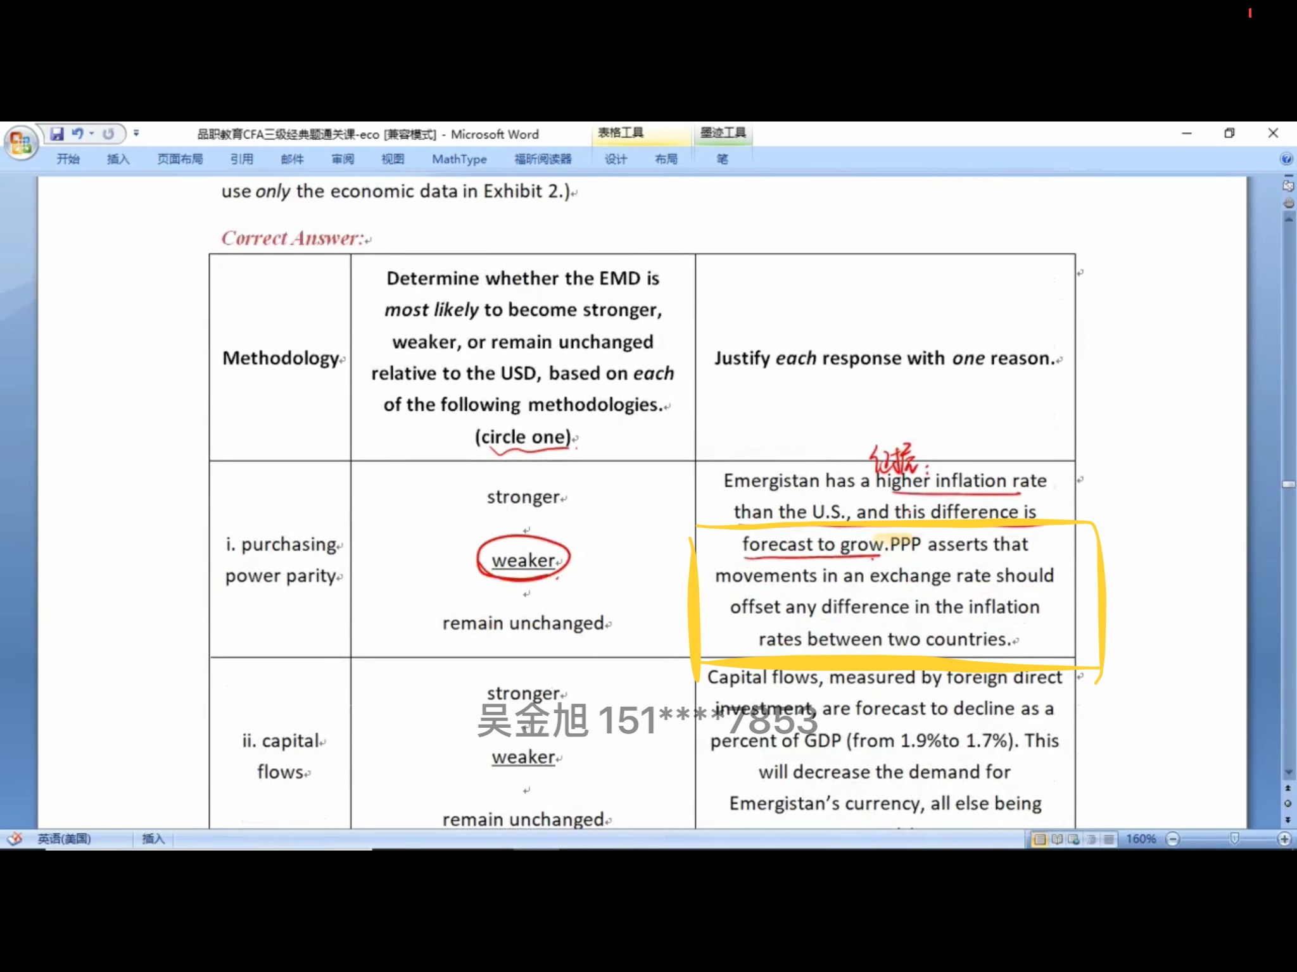
Task: Click the 'Methodology' table header cell
Action: [x=281, y=358]
